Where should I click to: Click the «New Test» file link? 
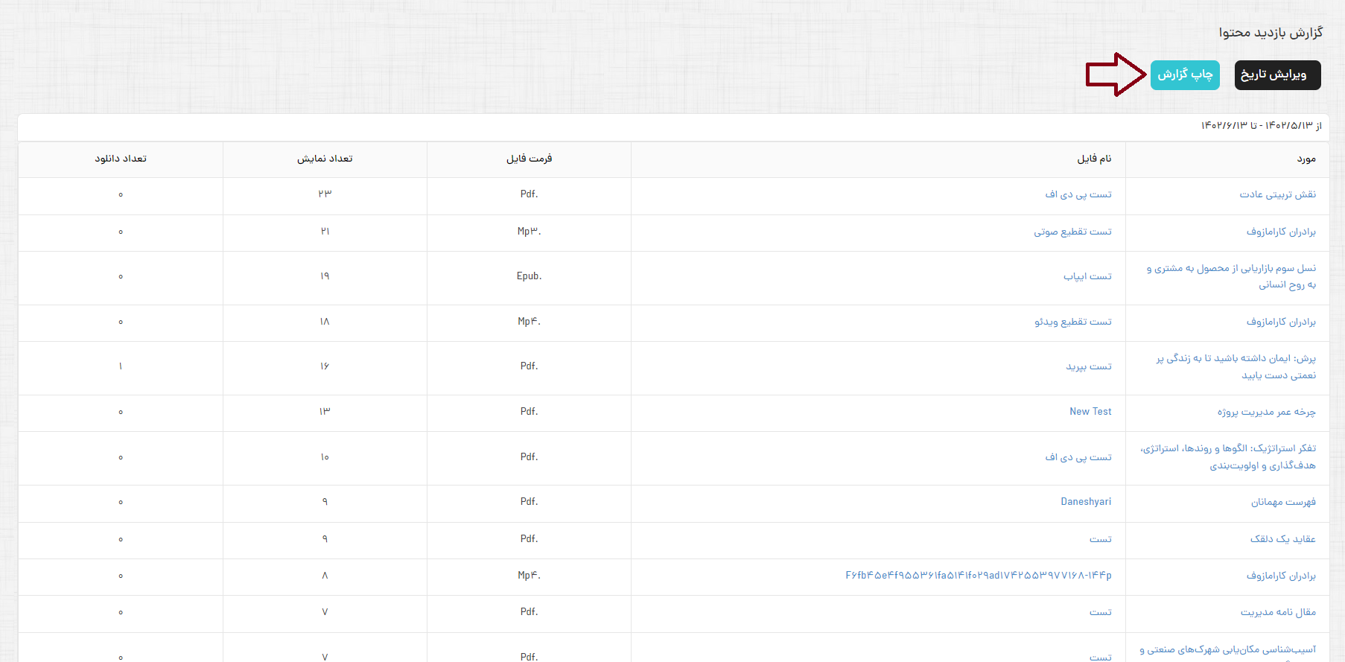point(1090,412)
